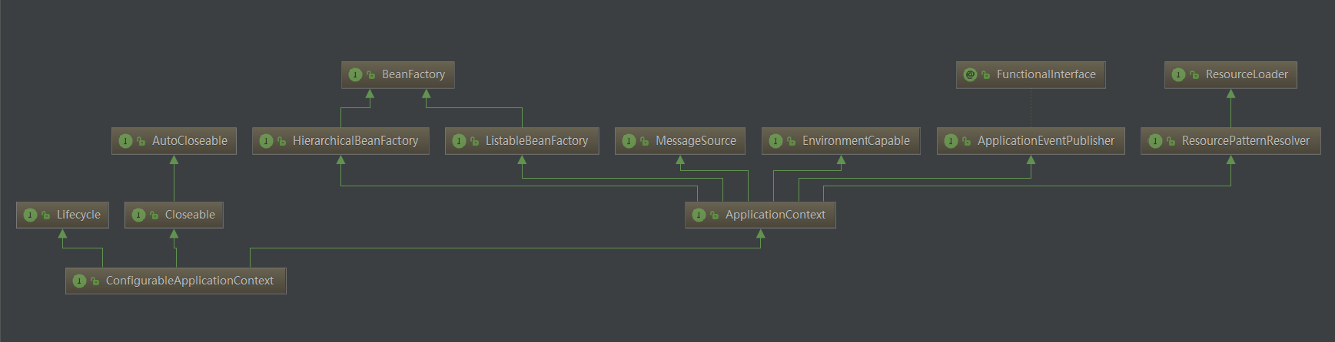
Task: Click the interface icon on BeanFactory node
Action: [355, 74]
